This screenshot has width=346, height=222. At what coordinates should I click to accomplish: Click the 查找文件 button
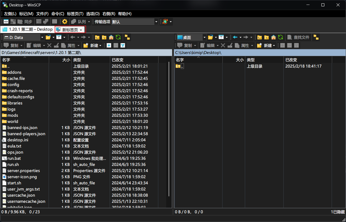pyautogui.click(x=298, y=37)
